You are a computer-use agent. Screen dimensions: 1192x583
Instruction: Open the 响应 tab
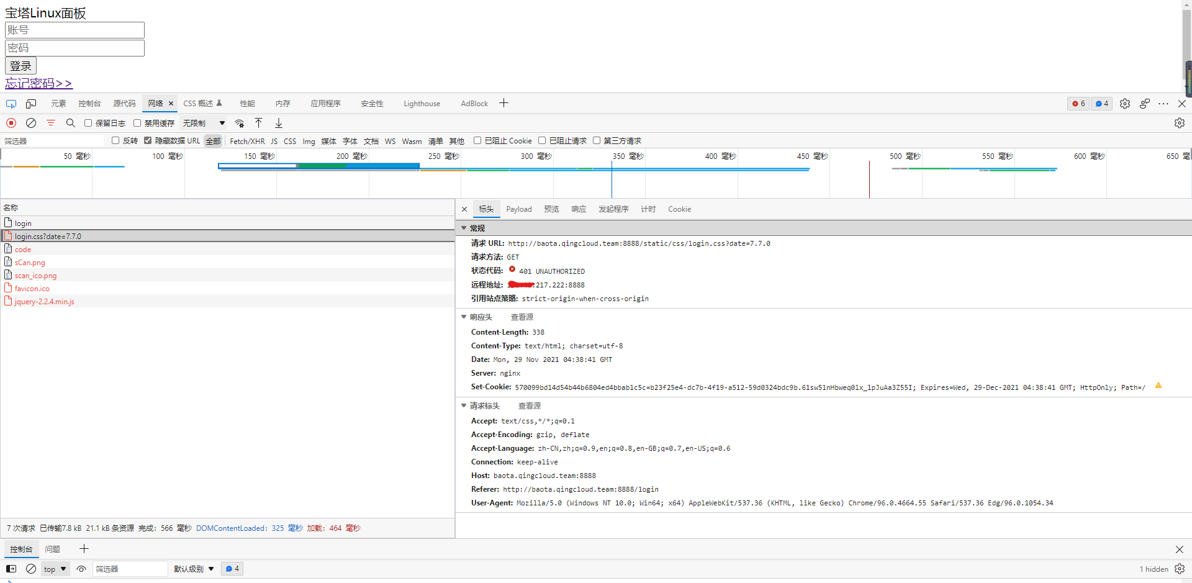(579, 209)
